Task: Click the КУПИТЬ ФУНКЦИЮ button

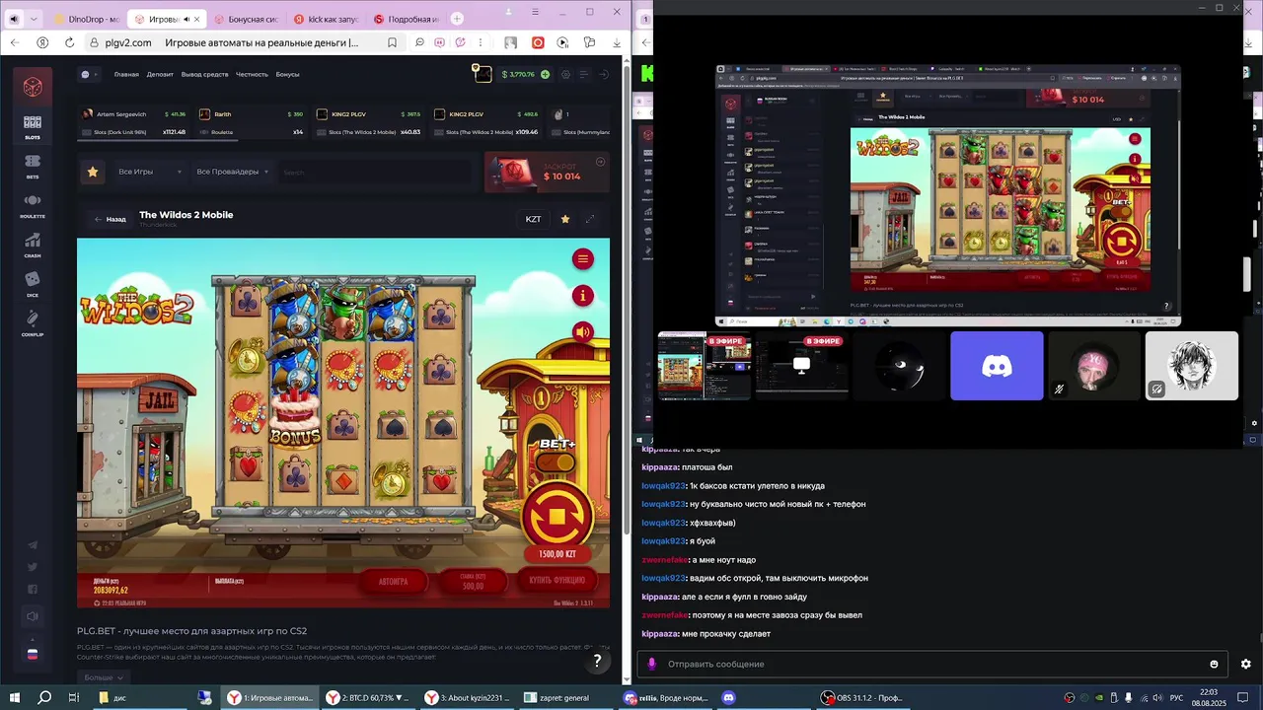Action: coord(557,581)
